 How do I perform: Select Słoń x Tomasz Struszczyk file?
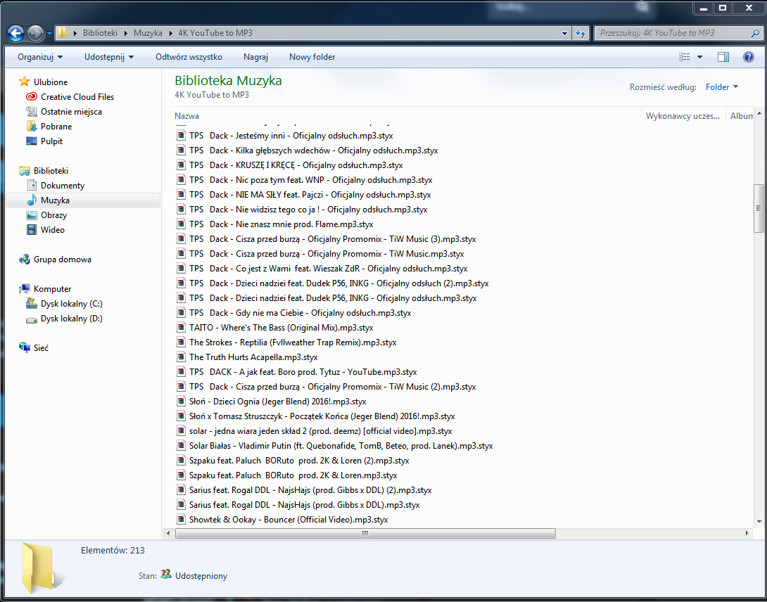[322, 416]
